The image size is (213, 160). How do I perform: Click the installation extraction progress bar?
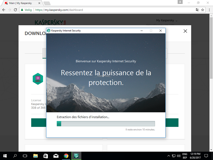106,123
